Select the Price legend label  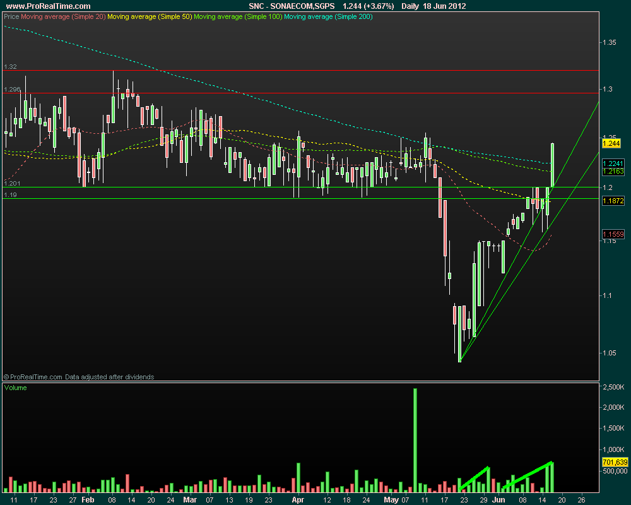[11, 16]
